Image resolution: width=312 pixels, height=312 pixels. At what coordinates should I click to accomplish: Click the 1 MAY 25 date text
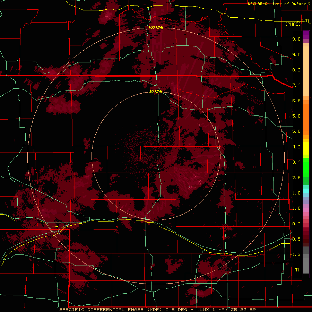point(225,310)
